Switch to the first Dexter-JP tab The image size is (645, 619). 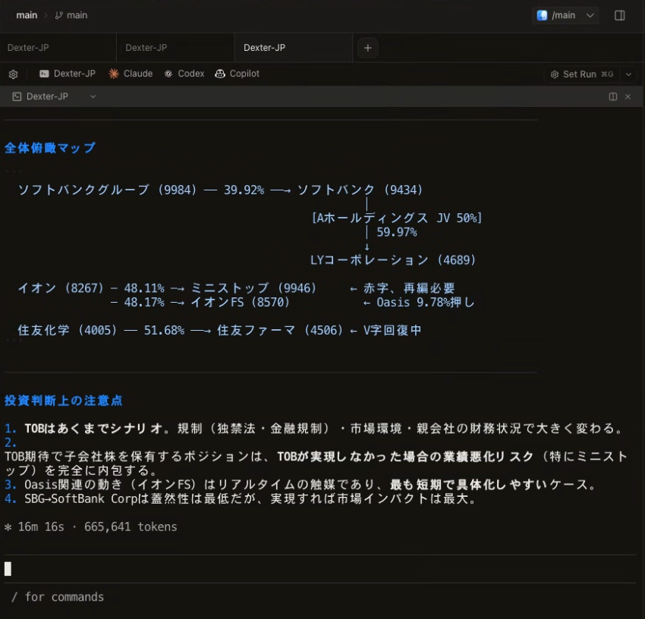[58, 48]
